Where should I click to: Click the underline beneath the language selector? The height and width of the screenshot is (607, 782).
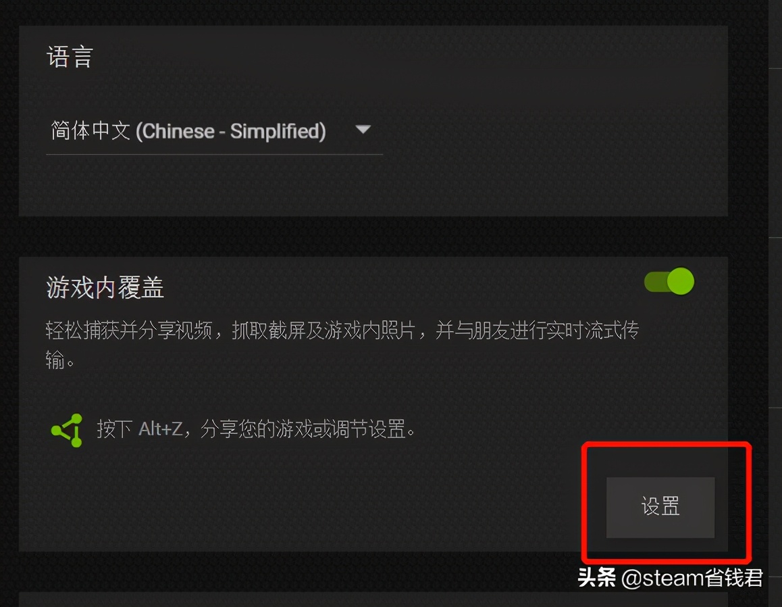point(214,155)
